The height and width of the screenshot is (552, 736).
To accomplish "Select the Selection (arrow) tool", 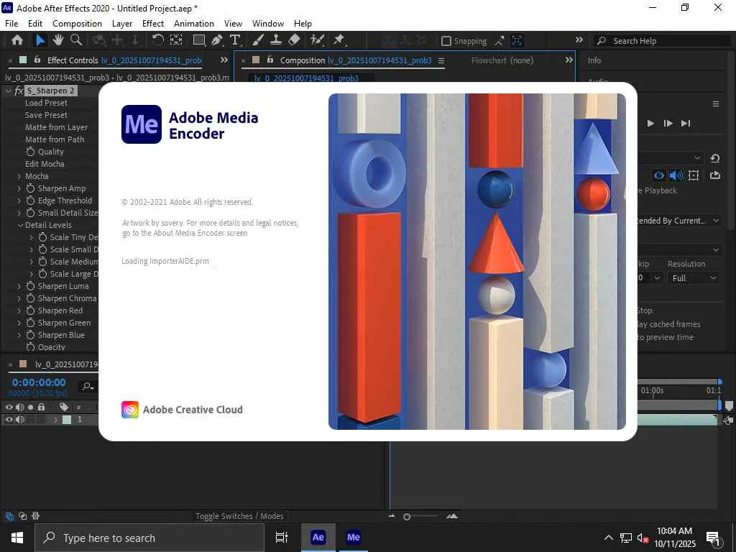I will click(x=41, y=40).
